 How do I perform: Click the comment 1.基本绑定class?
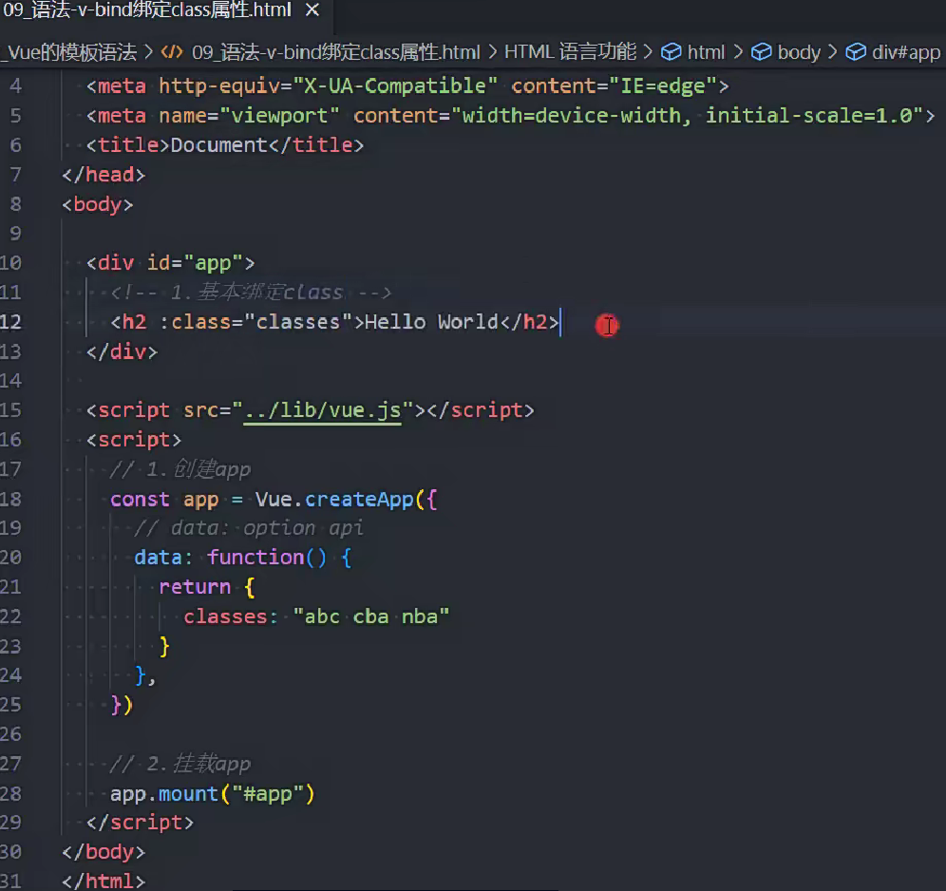pyautogui.click(x=251, y=293)
